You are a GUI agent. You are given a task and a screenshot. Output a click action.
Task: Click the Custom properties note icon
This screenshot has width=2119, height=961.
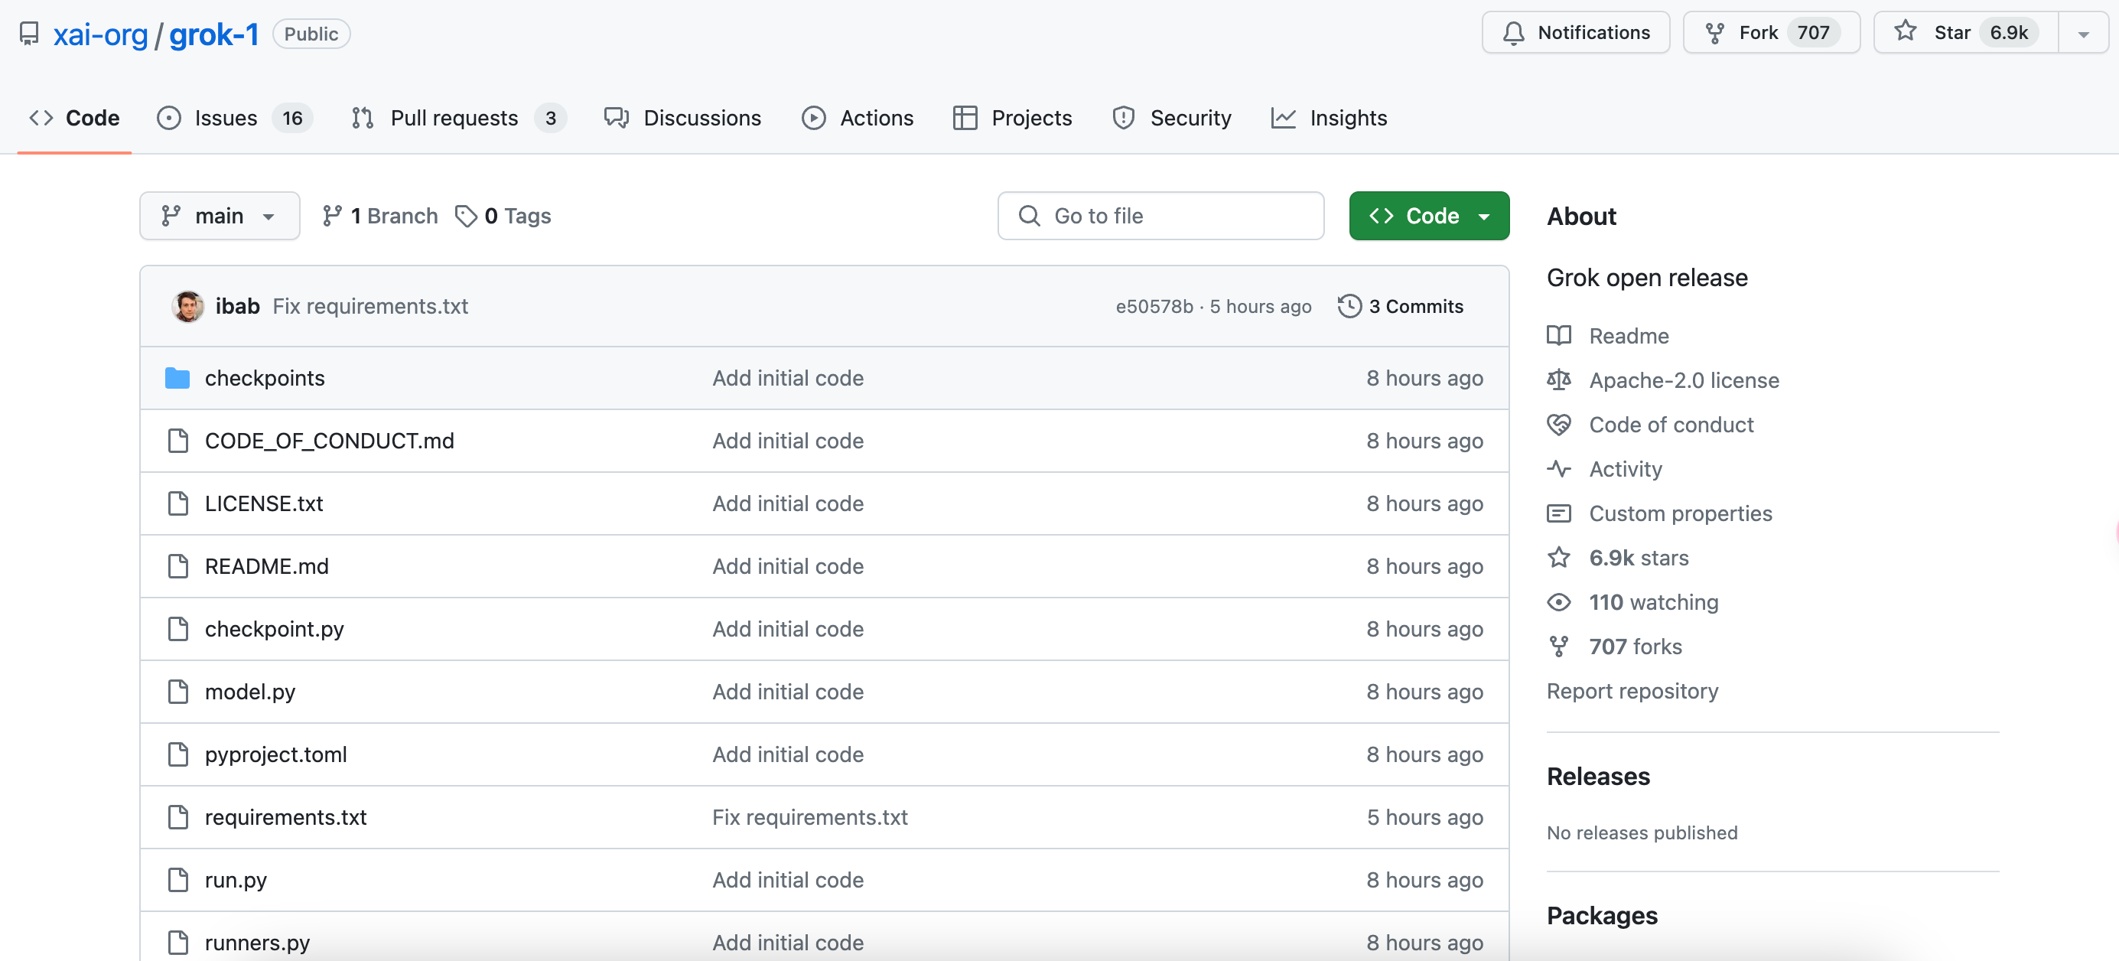pyautogui.click(x=1559, y=513)
